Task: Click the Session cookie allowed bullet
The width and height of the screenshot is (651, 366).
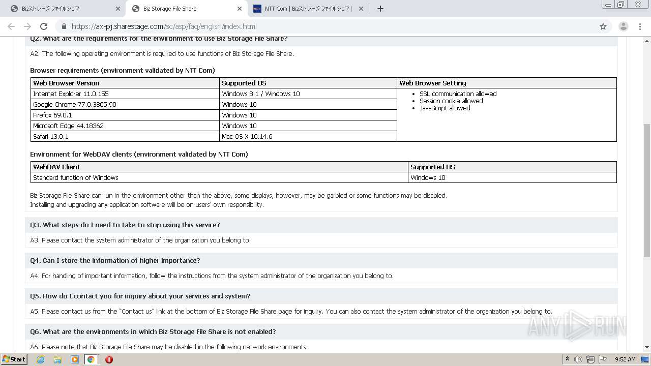Action: pyautogui.click(x=451, y=101)
